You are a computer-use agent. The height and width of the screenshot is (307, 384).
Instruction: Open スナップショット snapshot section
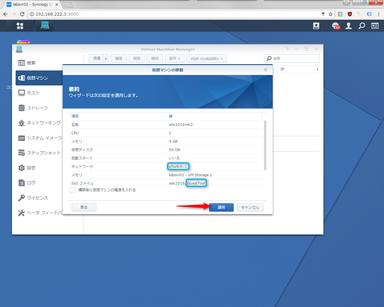(39, 153)
